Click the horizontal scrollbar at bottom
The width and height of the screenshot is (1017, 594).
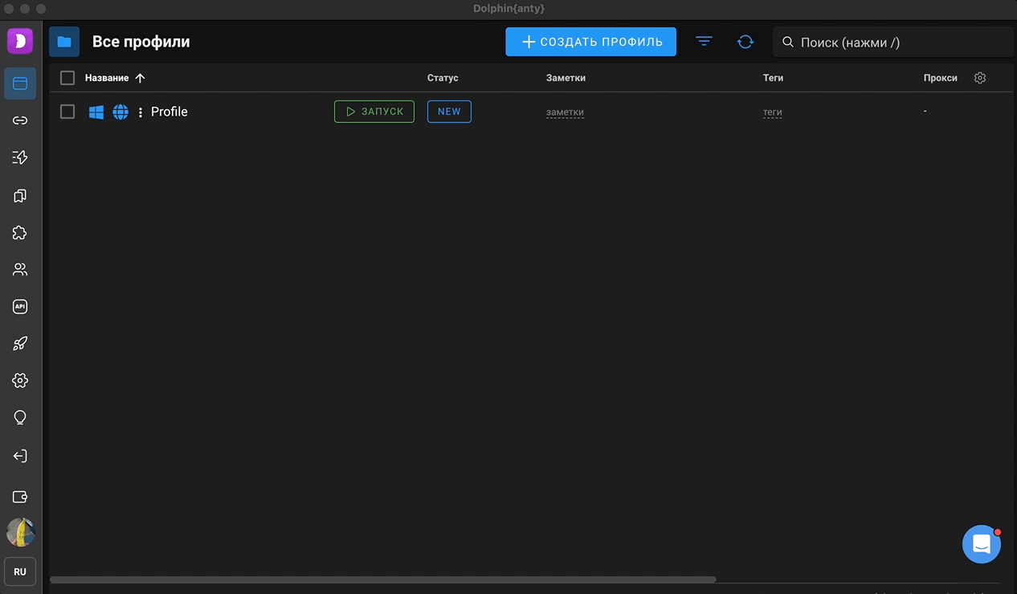pyautogui.click(x=382, y=580)
